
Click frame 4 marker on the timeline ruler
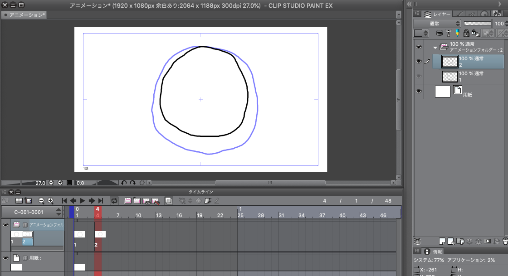click(x=98, y=212)
